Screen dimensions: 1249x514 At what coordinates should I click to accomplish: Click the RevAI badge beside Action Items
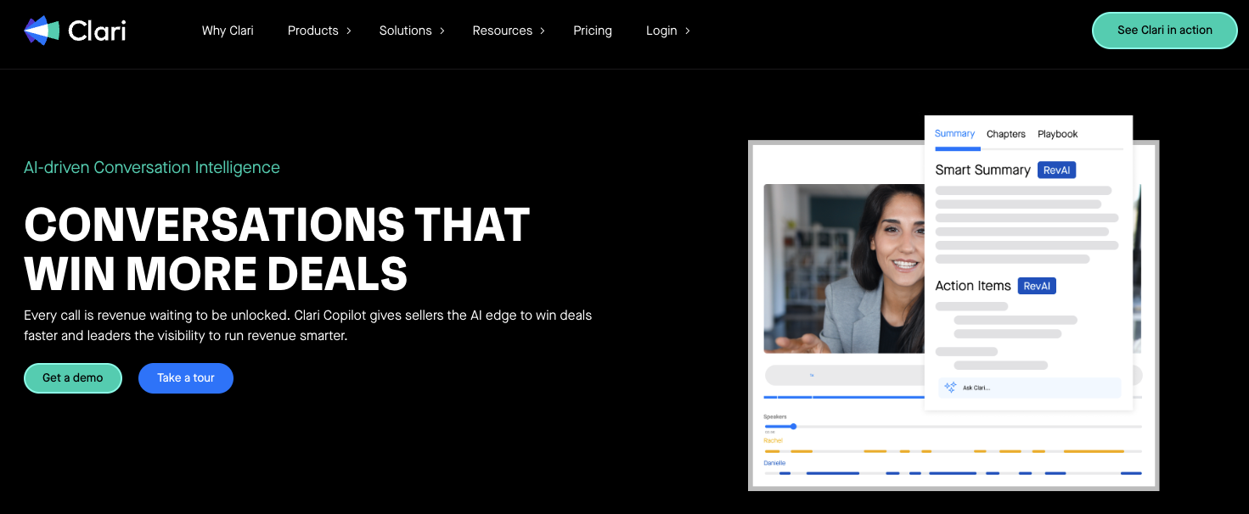[x=1037, y=286]
